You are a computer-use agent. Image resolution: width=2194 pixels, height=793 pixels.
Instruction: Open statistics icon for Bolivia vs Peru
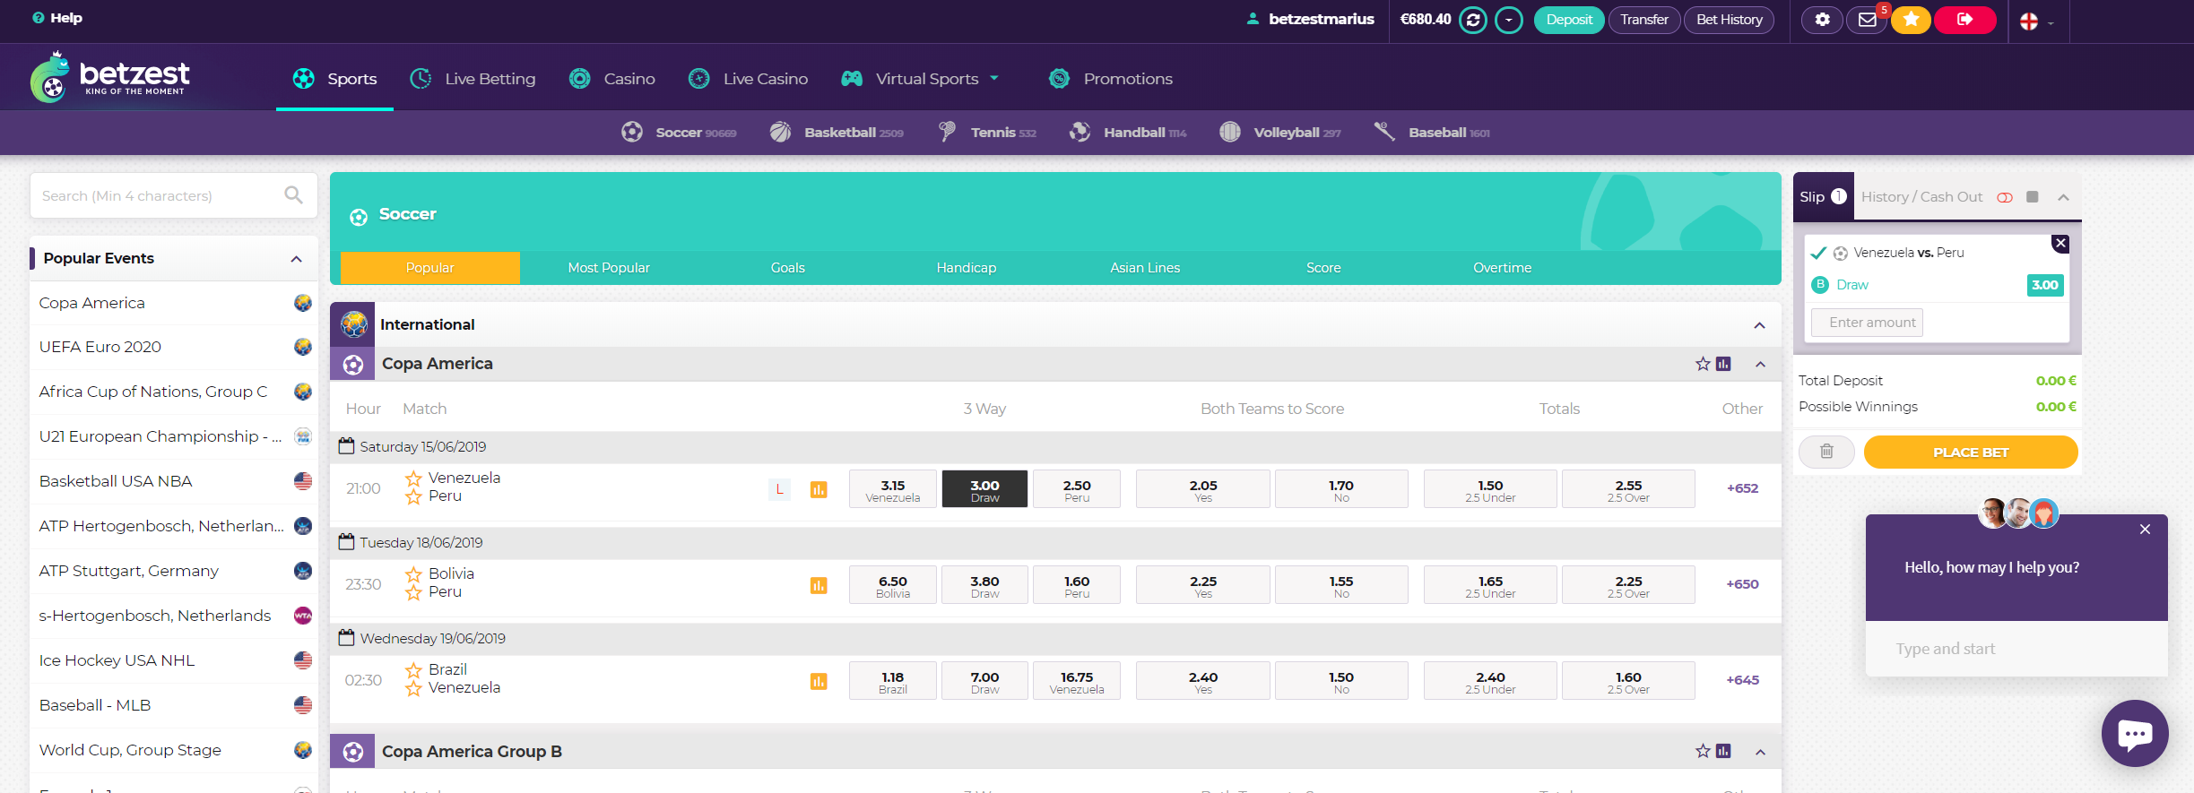[x=818, y=585]
